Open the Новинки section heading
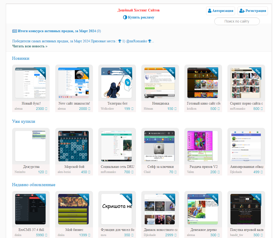The image size is (273, 238). [x=21, y=58]
